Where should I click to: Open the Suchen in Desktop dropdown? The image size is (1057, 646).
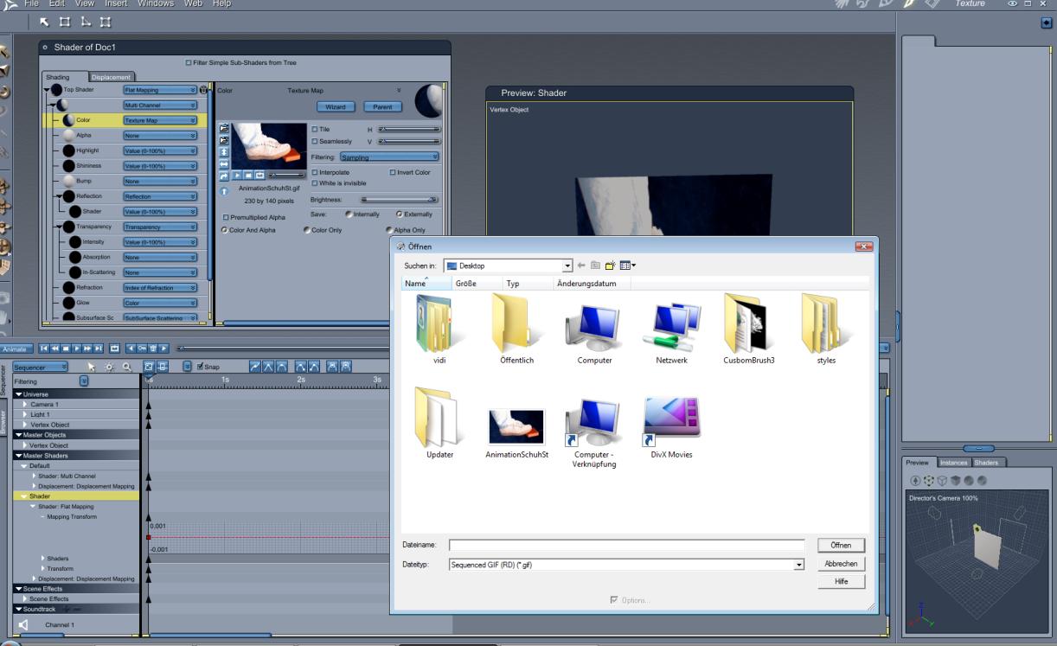(508, 265)
